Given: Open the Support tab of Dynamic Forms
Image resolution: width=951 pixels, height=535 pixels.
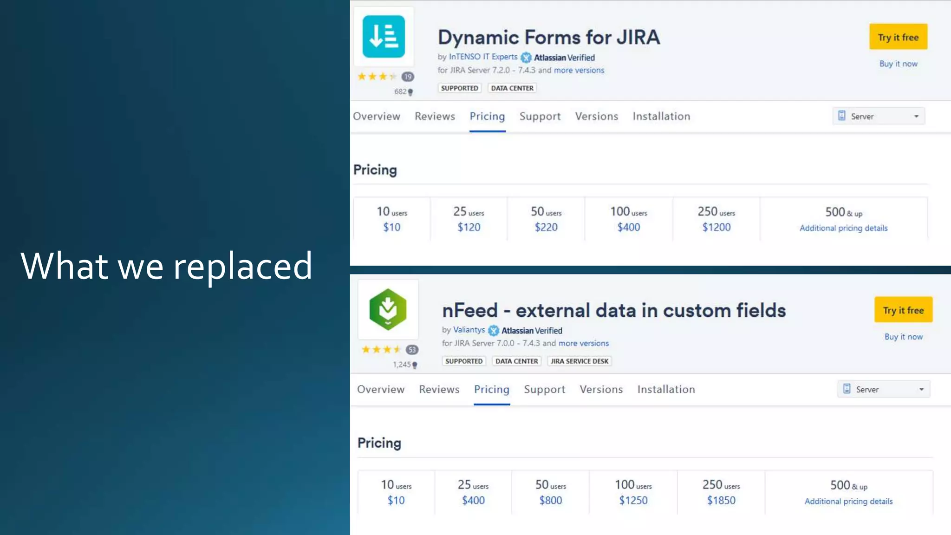Looking at the screenshot, I should click(540, 116).
